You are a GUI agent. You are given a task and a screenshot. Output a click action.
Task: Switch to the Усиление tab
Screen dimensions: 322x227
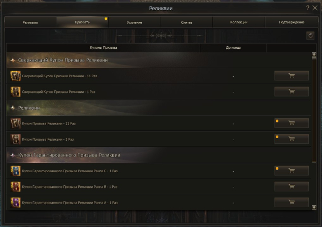pyautogui.click(x=134, y=22)
